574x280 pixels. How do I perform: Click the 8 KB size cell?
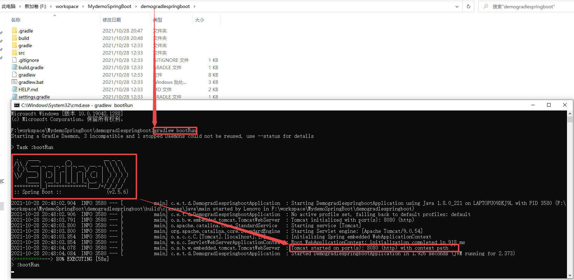click(213, 75)
